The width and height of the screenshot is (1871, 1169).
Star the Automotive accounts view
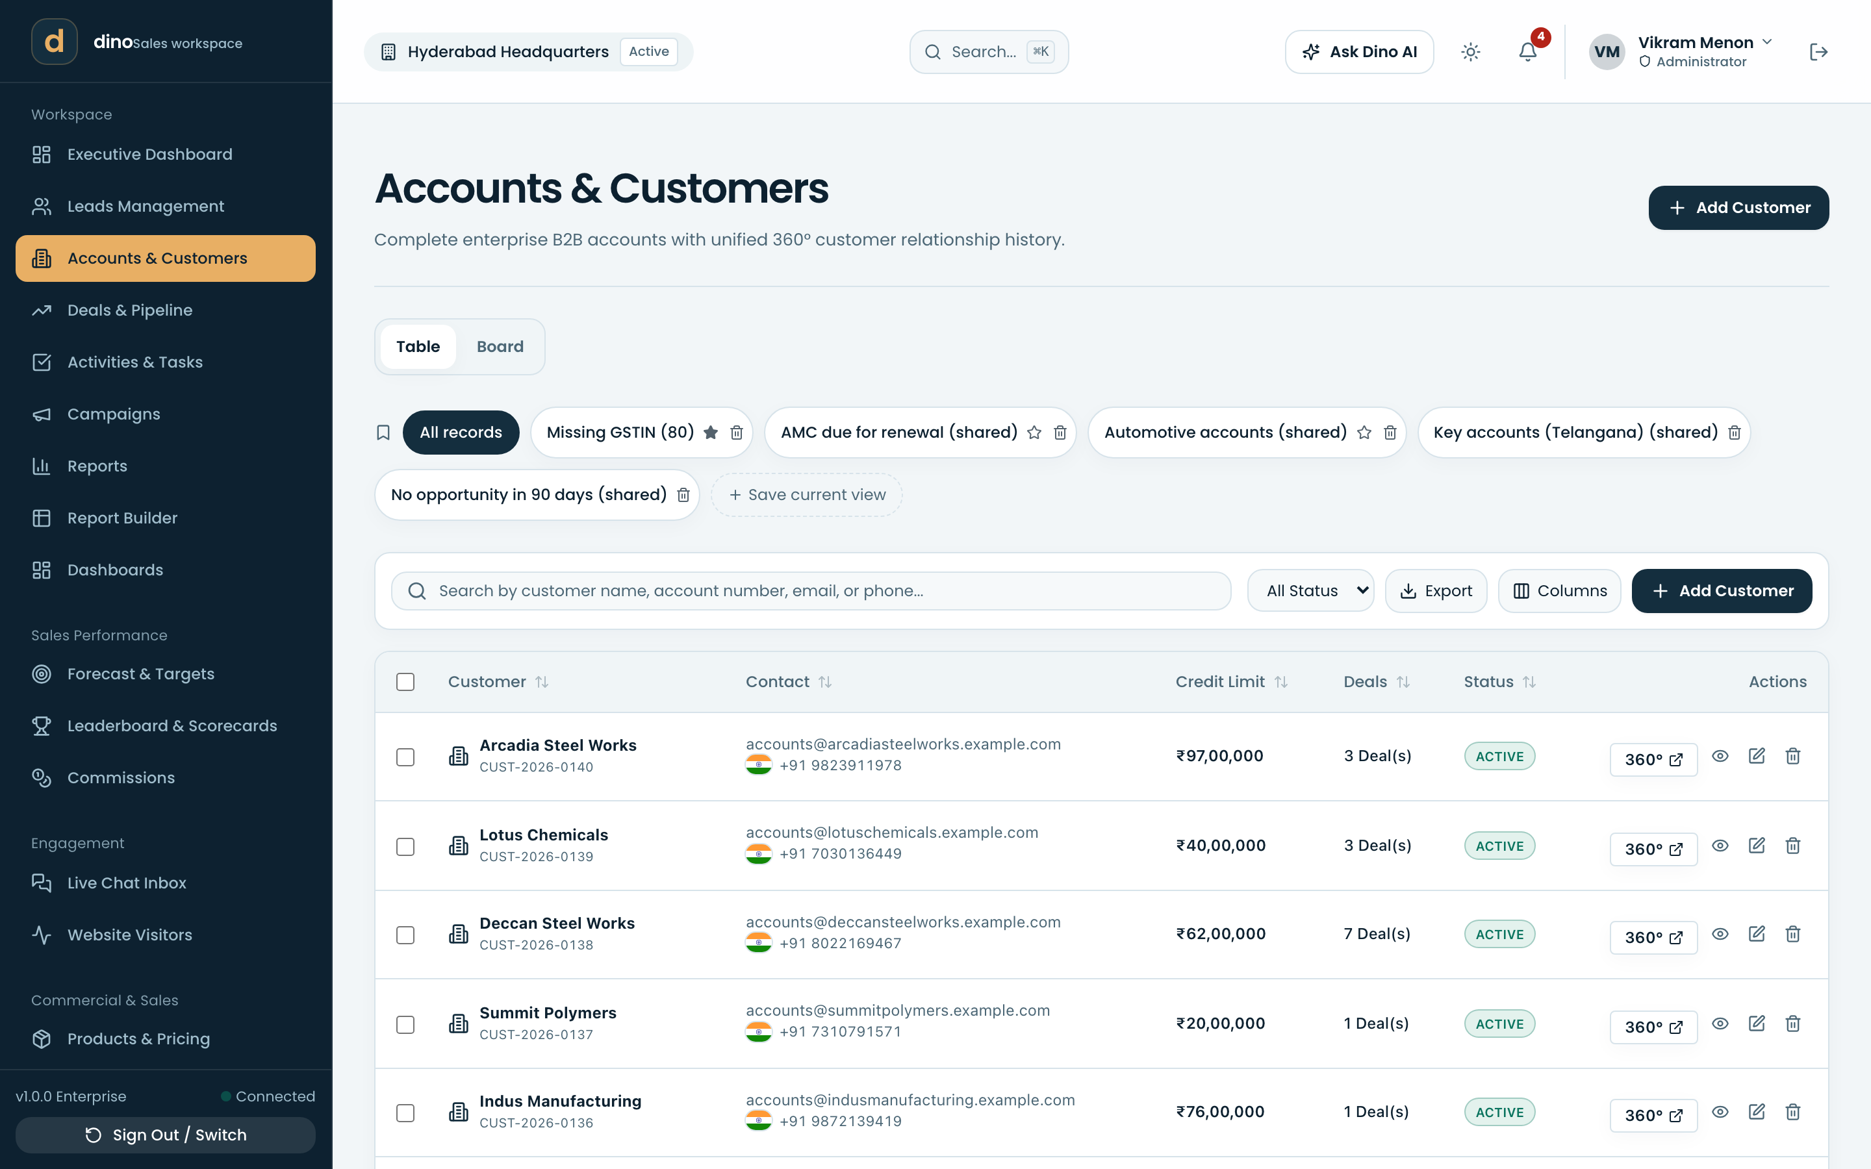pos(1364,432)
